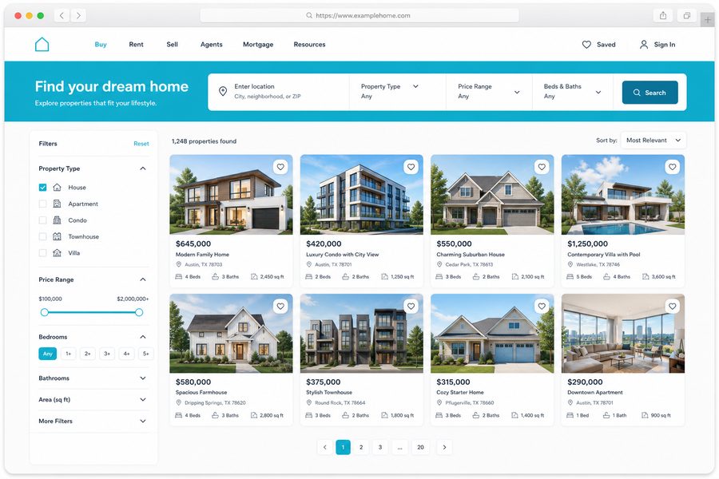Favorite the $550,000 Charming Suburban House

click(542, 167)
